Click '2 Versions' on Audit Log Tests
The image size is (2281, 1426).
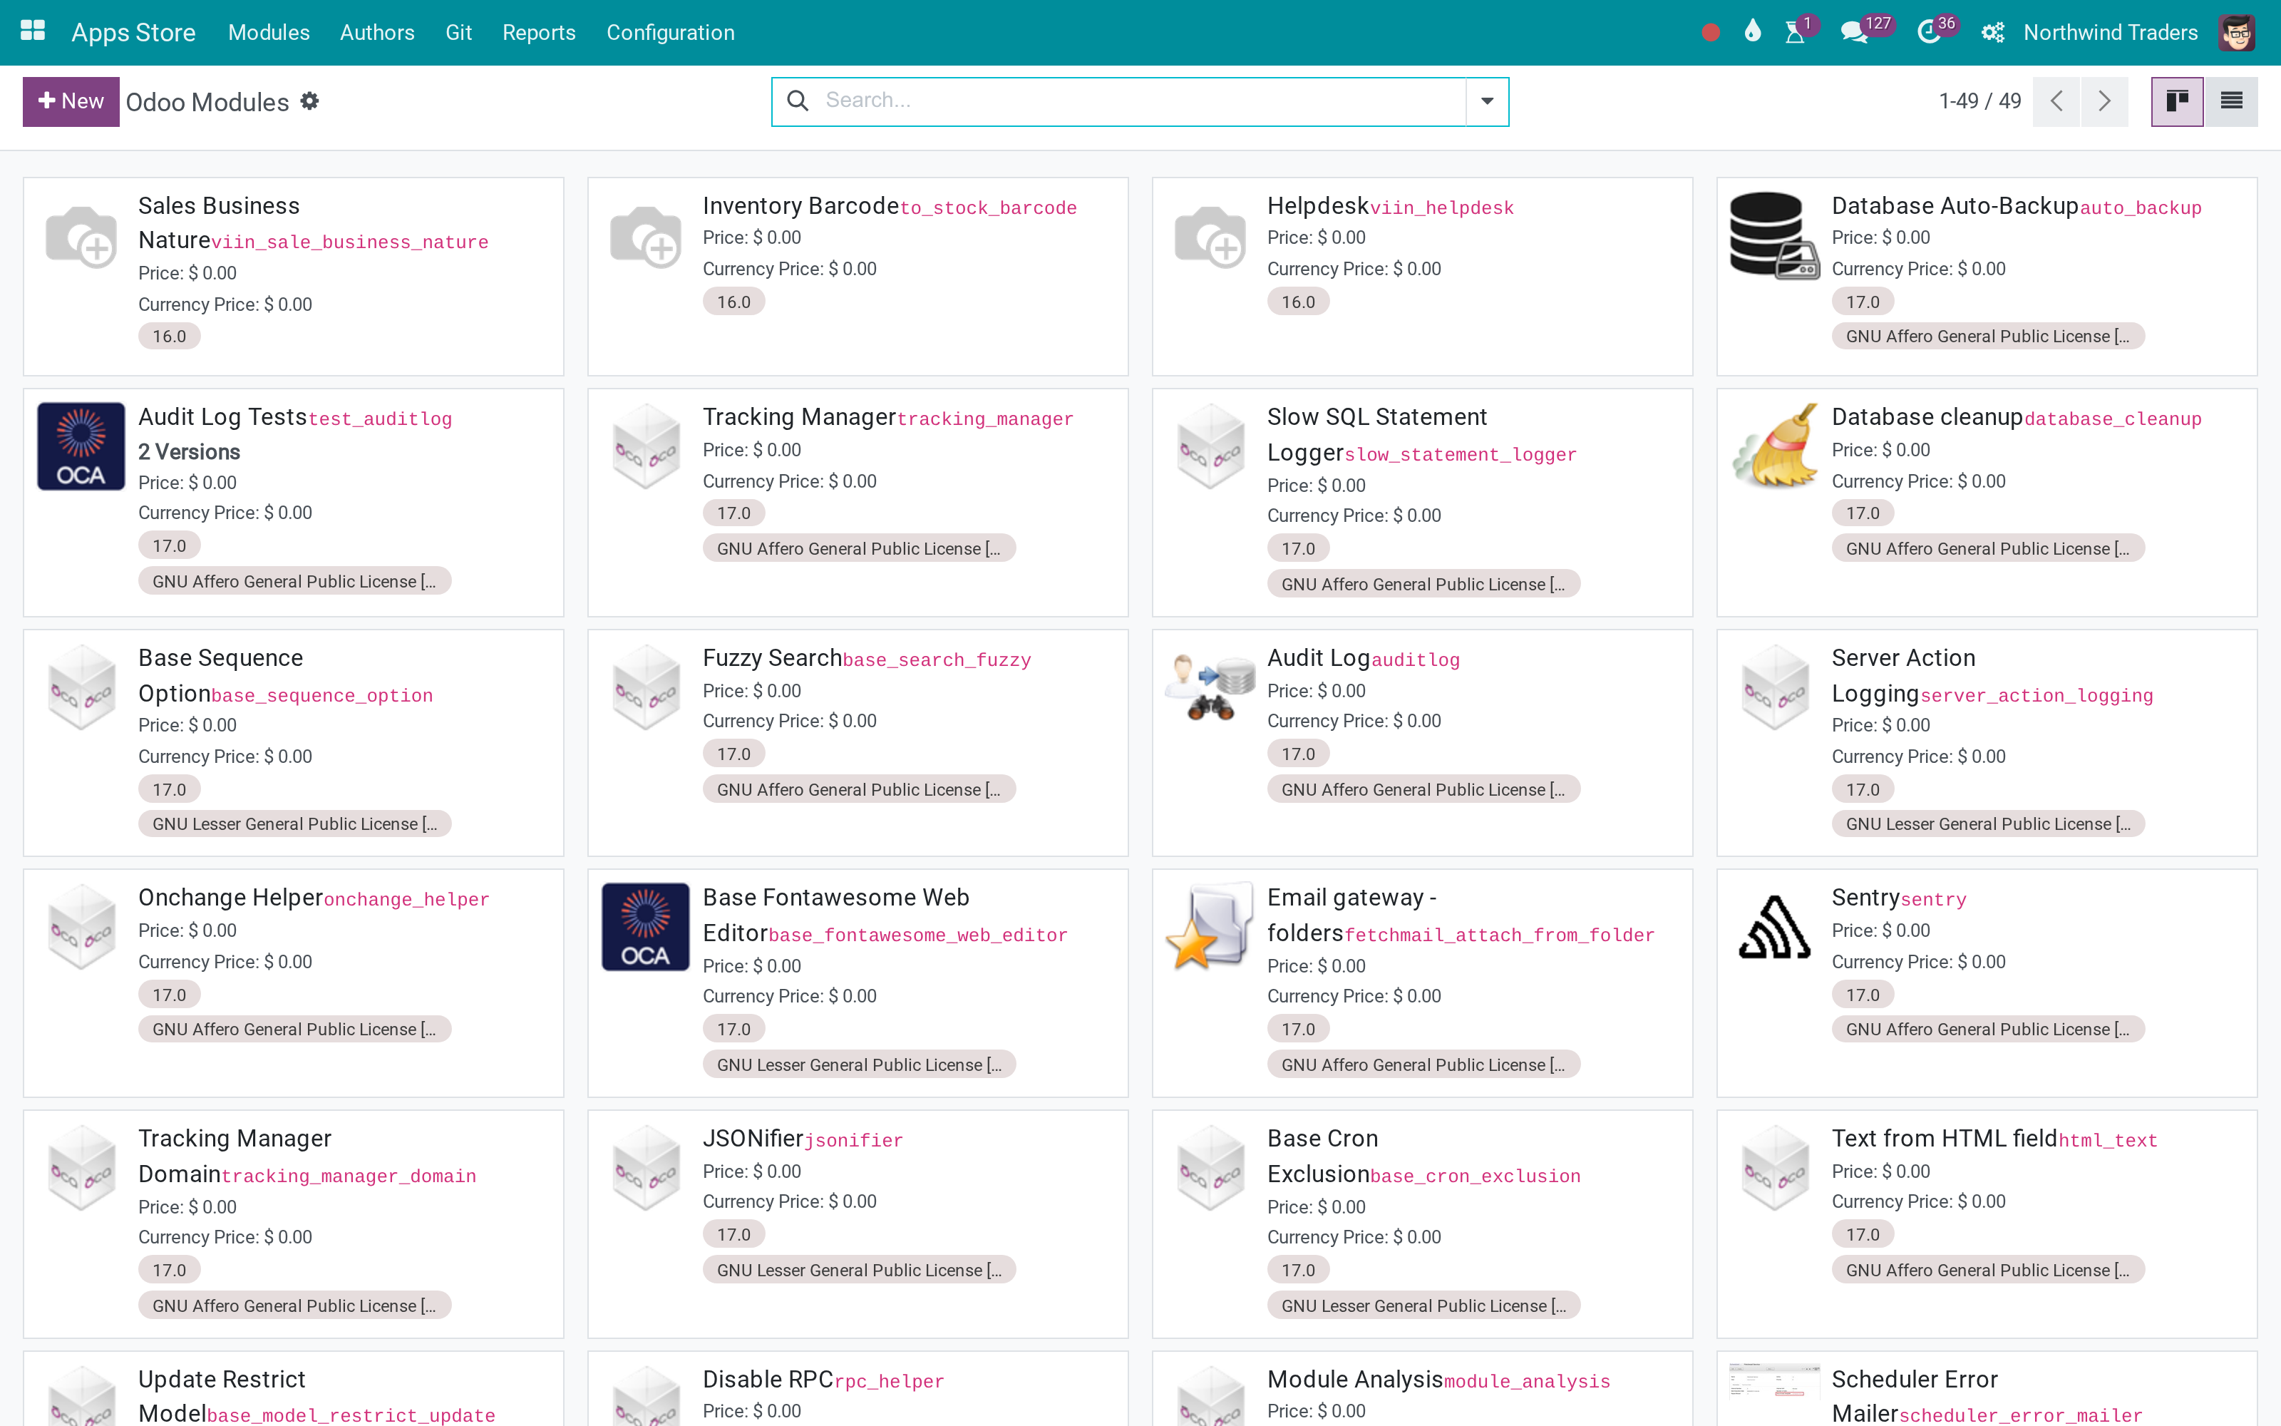click(190, 452)
